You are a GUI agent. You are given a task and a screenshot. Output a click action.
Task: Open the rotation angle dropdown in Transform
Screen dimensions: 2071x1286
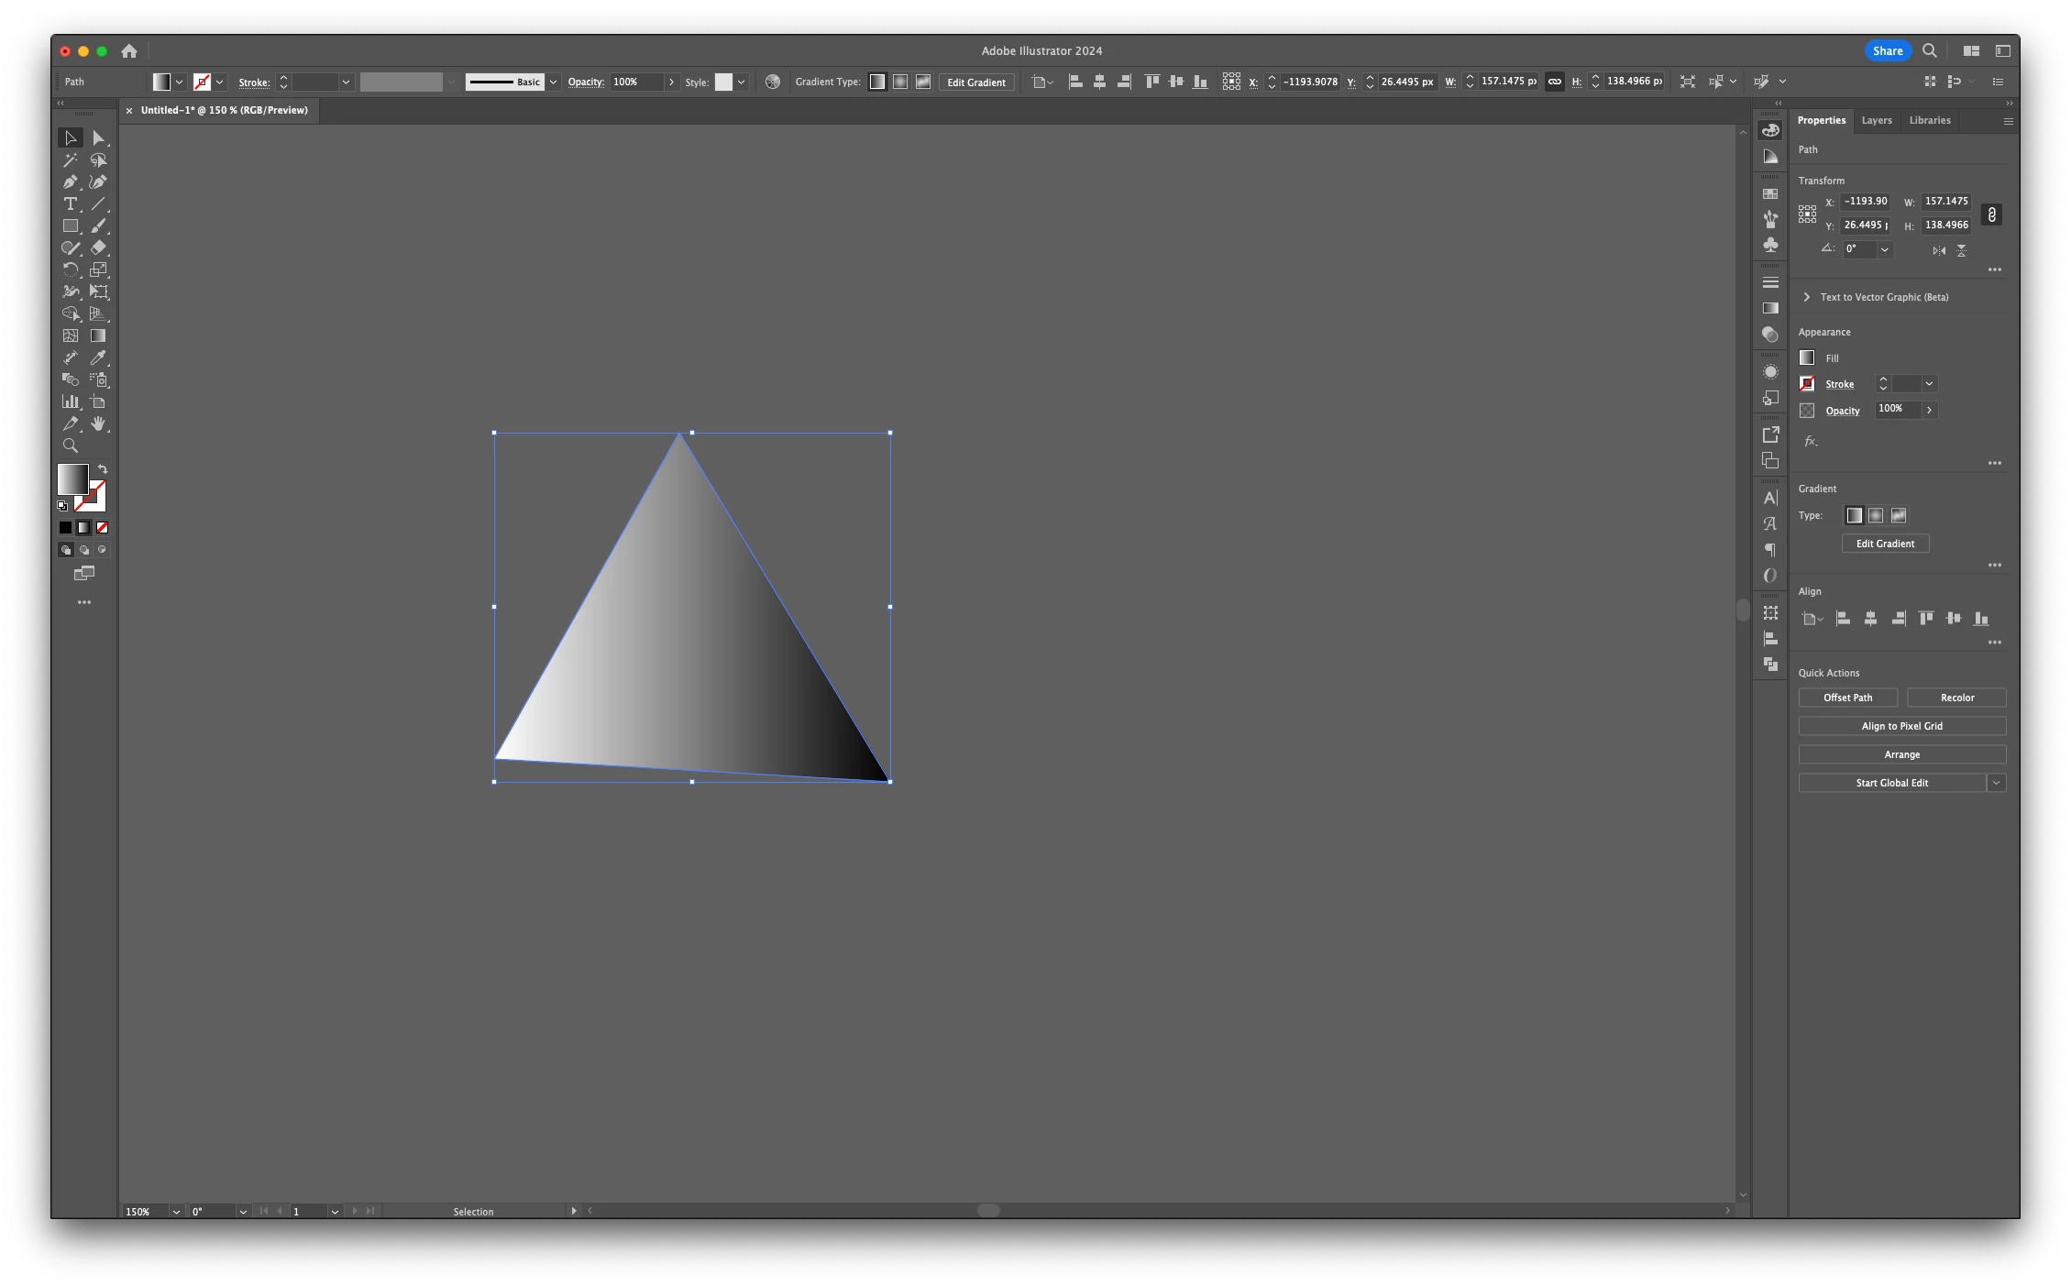(x=1885, y=249)
